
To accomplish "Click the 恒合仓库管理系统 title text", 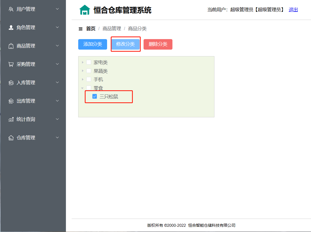I will coord(122,10).
